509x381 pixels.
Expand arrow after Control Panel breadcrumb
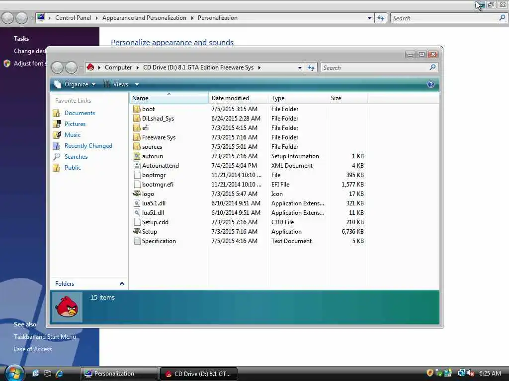(x=96, y=18)
